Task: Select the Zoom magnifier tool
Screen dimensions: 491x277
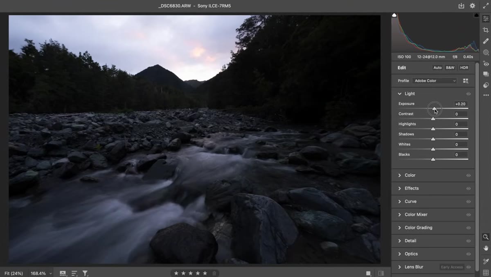Action: [x=486, y=237]
